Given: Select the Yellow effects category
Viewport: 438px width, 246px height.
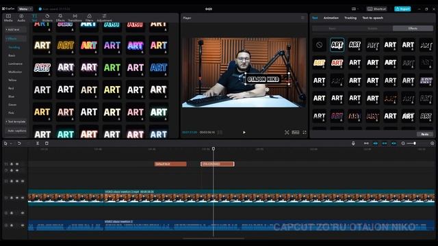Looking at the screenshot, I should [12, 80].
